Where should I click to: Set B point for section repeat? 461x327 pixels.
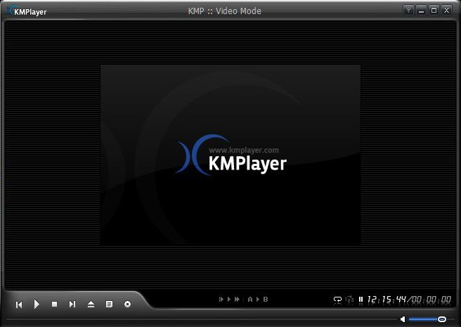266,300
